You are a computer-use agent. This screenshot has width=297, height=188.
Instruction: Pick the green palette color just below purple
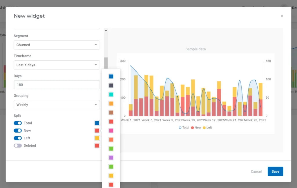[111, 167]
